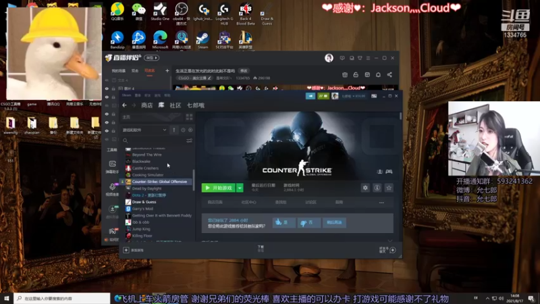Click the edit button beside the stream title
Image resolution: width=540 pixels, height=304 pixels.
244,71
